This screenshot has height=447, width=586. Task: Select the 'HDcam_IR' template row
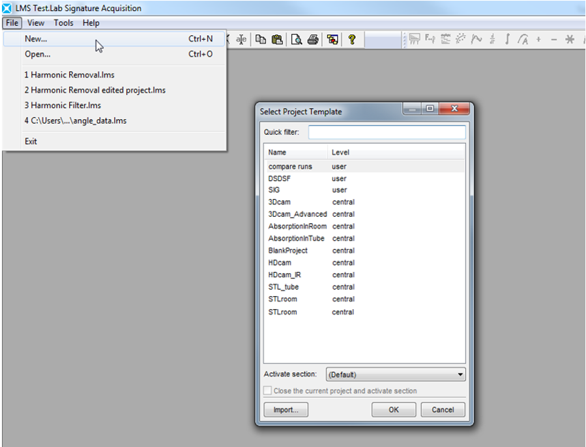364,275
